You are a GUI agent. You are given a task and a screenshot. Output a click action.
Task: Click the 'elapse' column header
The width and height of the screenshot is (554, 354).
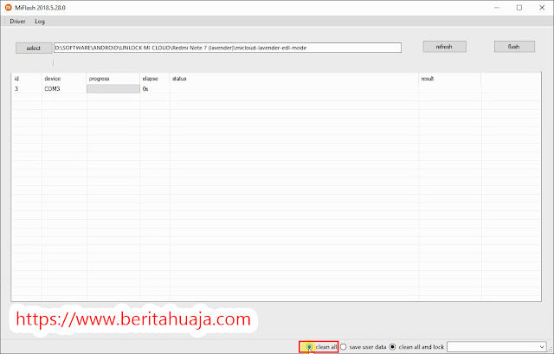[155, 79]
